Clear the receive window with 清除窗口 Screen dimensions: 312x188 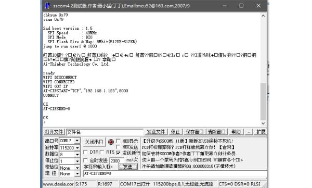[216, 132]
